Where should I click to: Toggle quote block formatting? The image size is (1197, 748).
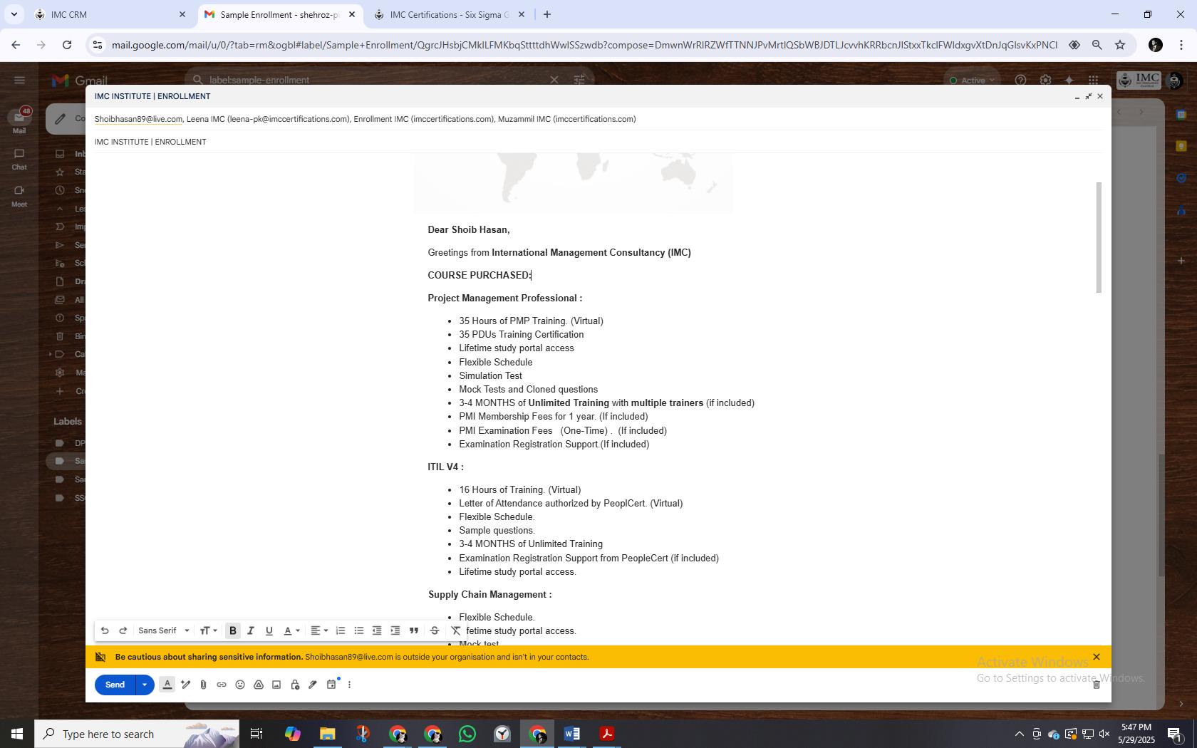pos(413,630)
